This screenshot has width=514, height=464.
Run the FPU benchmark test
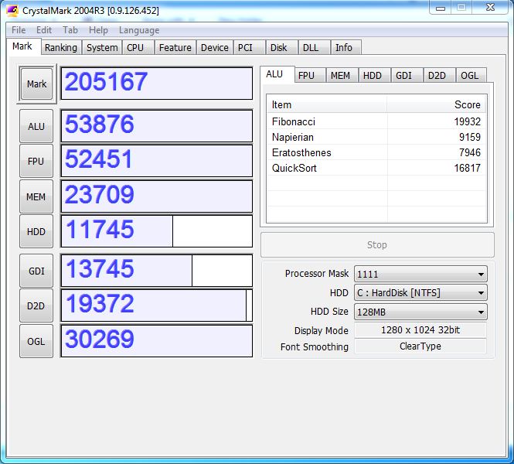click(36, 162)
